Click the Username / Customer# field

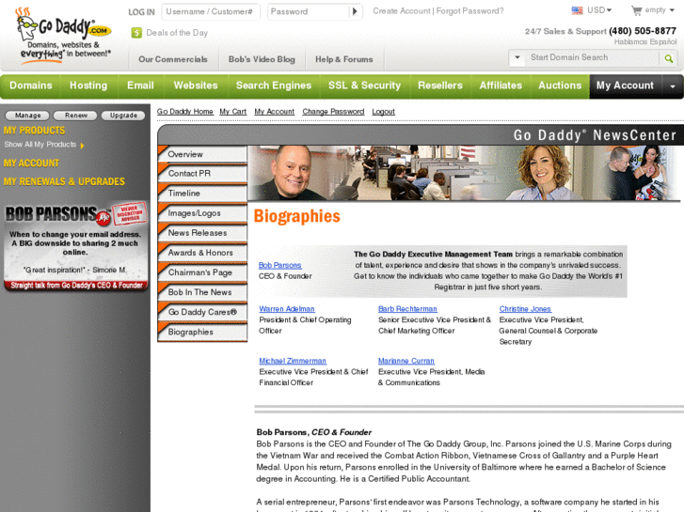click(x=211, y=12)
